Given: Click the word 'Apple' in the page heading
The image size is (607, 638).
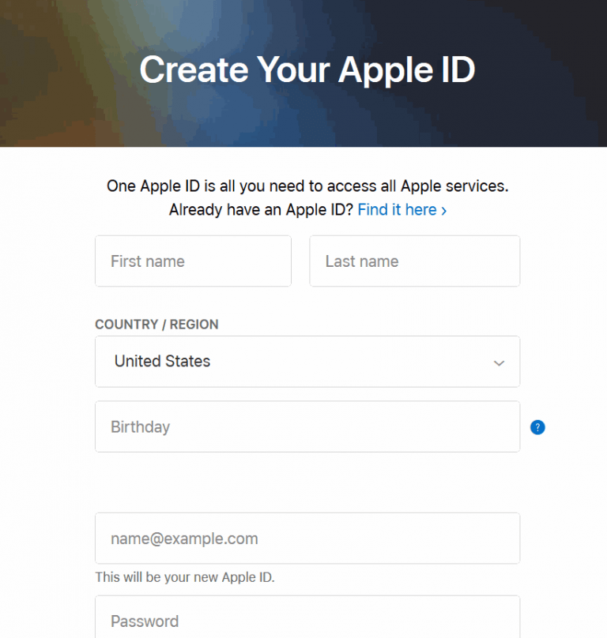Looking at the screenshot, I should (379, 70).
